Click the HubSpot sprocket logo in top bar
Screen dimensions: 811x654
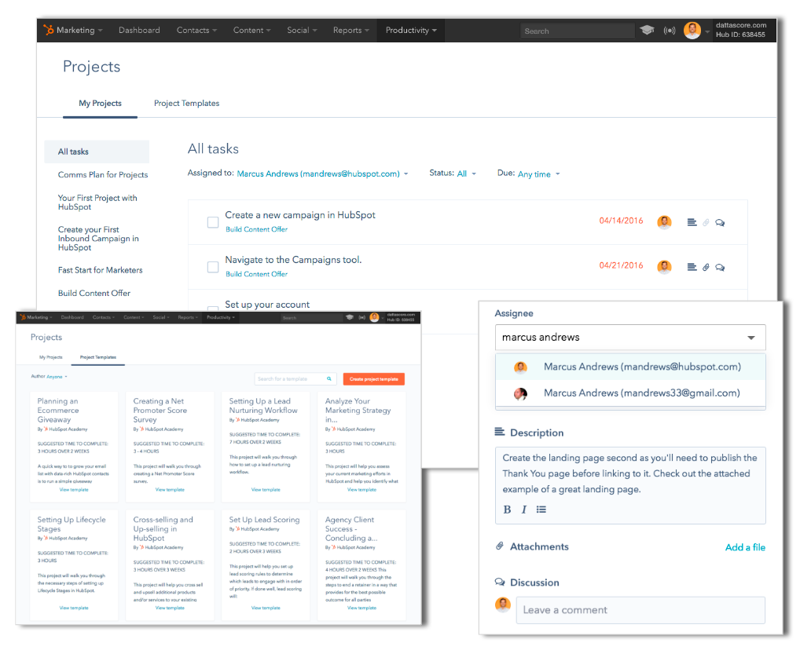tap(50, 31)
